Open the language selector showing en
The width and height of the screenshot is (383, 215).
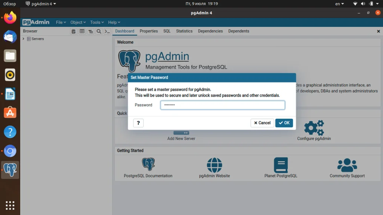338,4
